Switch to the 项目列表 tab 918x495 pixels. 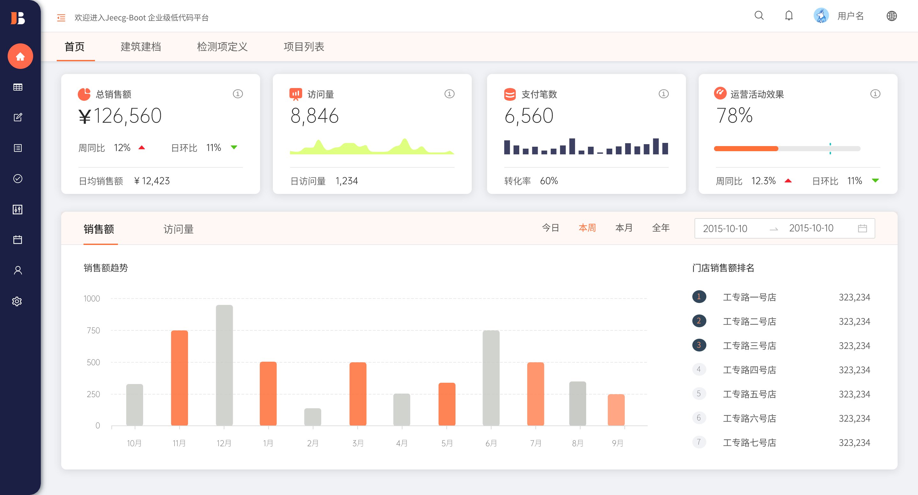[304, 47]
